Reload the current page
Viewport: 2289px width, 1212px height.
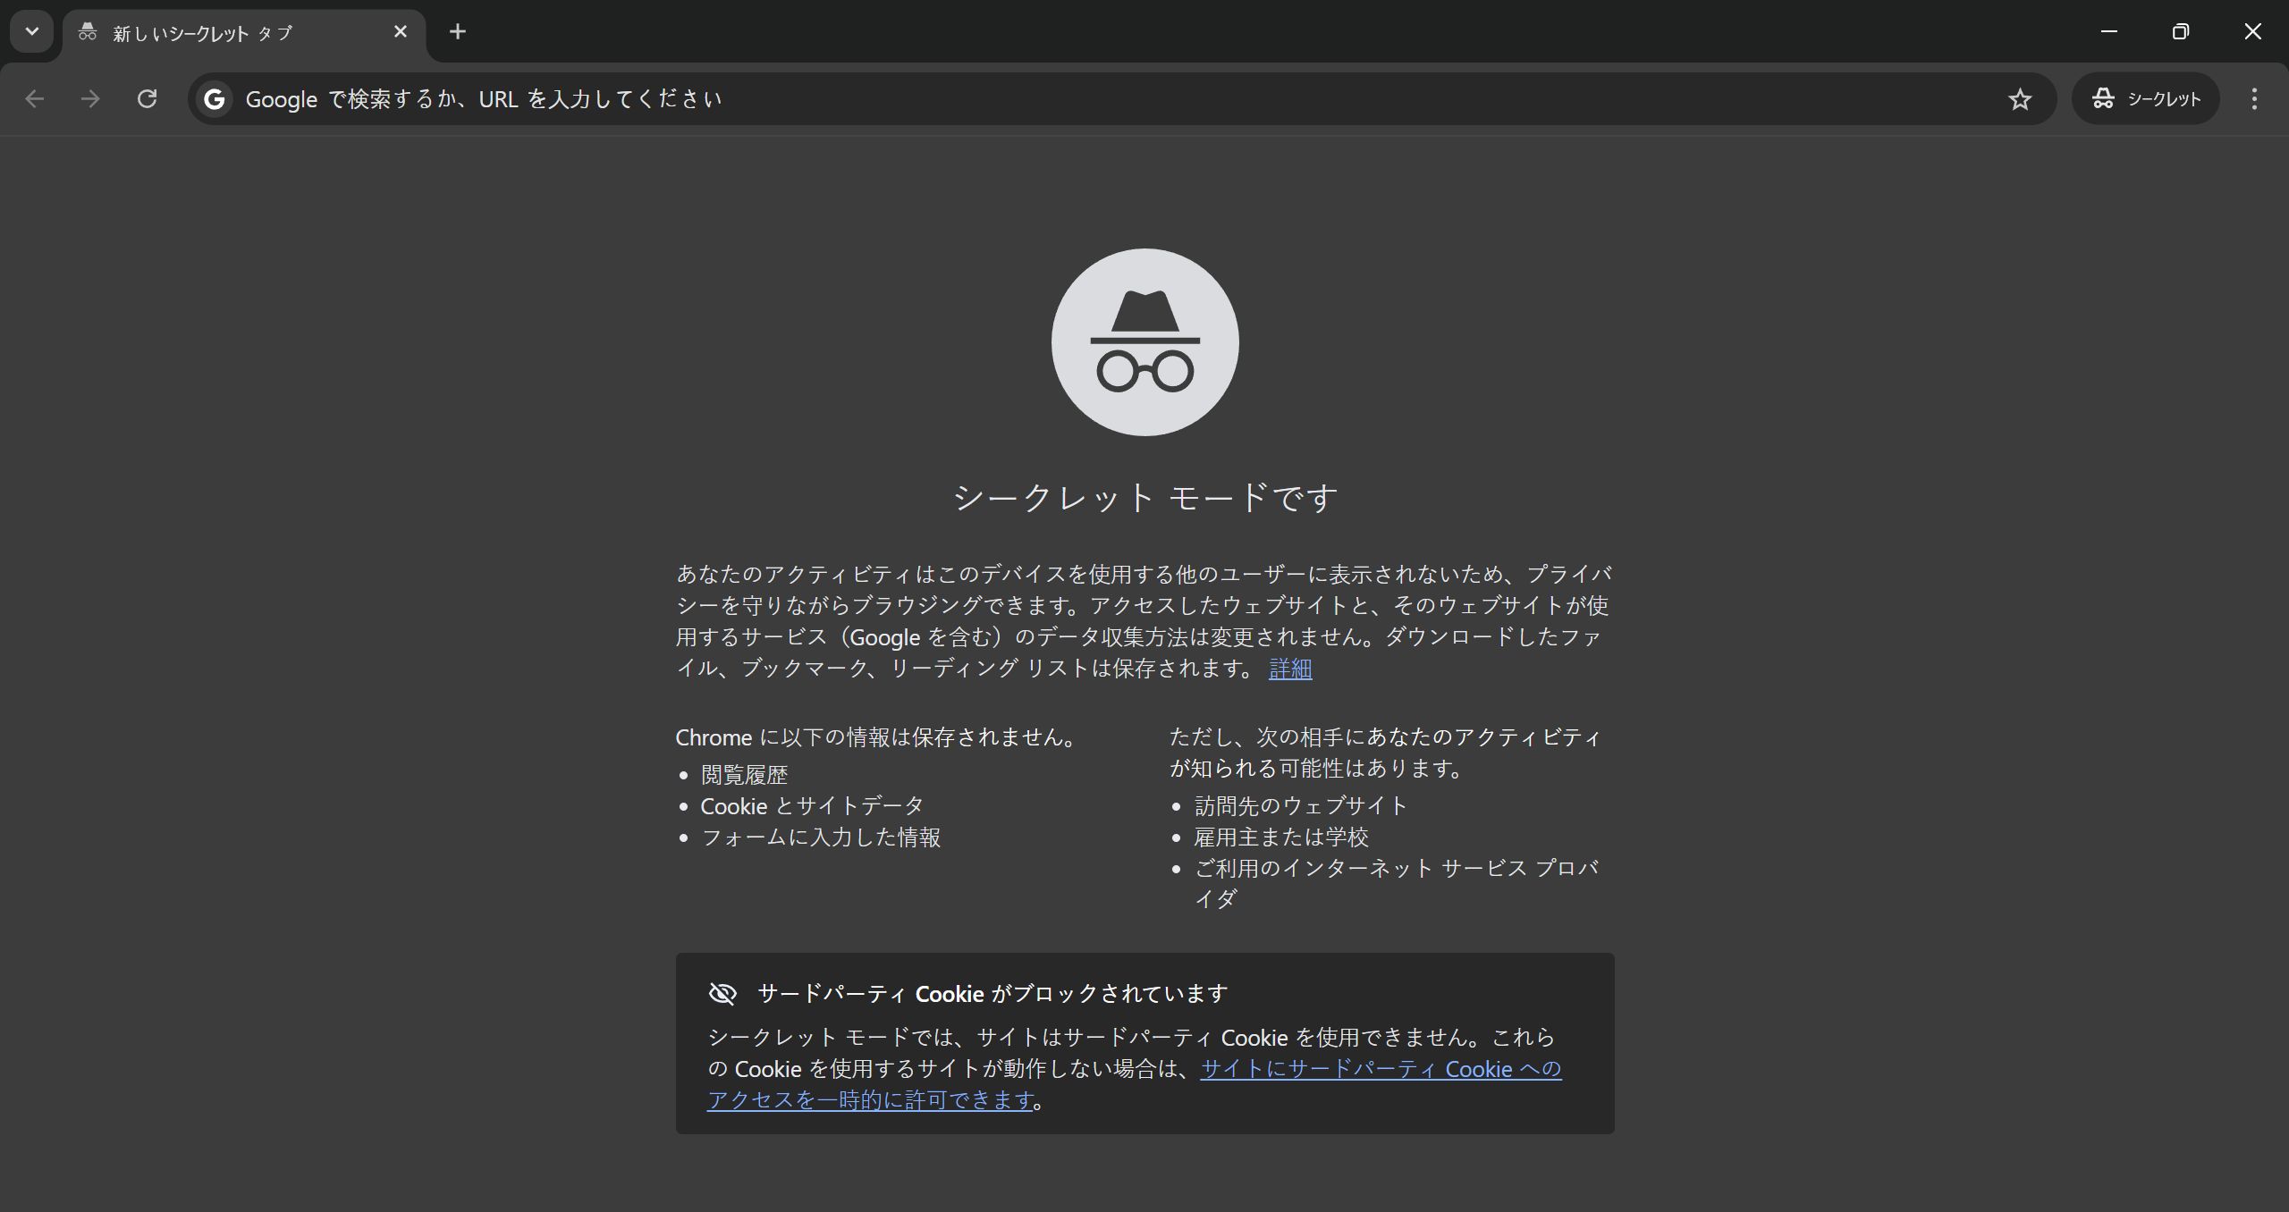pyautogui.click(x=148, y=98)
